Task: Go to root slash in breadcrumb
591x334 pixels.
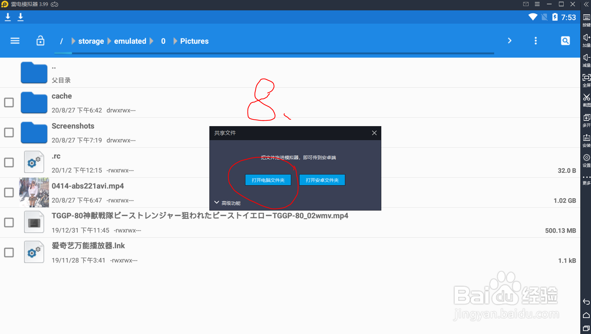Action: point(61,41)
